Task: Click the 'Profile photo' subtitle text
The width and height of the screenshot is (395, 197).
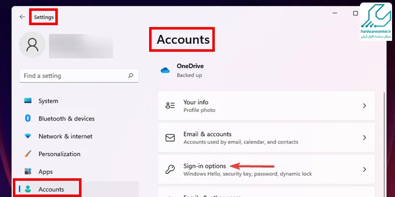Action: pyautogui.click(x=199, y=110)
